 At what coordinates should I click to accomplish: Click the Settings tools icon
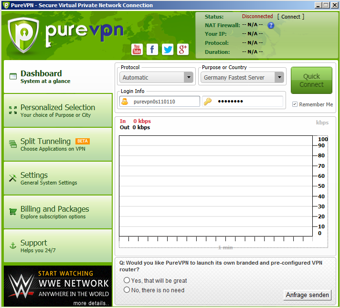tap(13, 178)
